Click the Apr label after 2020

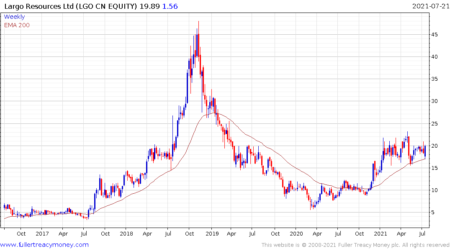point(317,233)
